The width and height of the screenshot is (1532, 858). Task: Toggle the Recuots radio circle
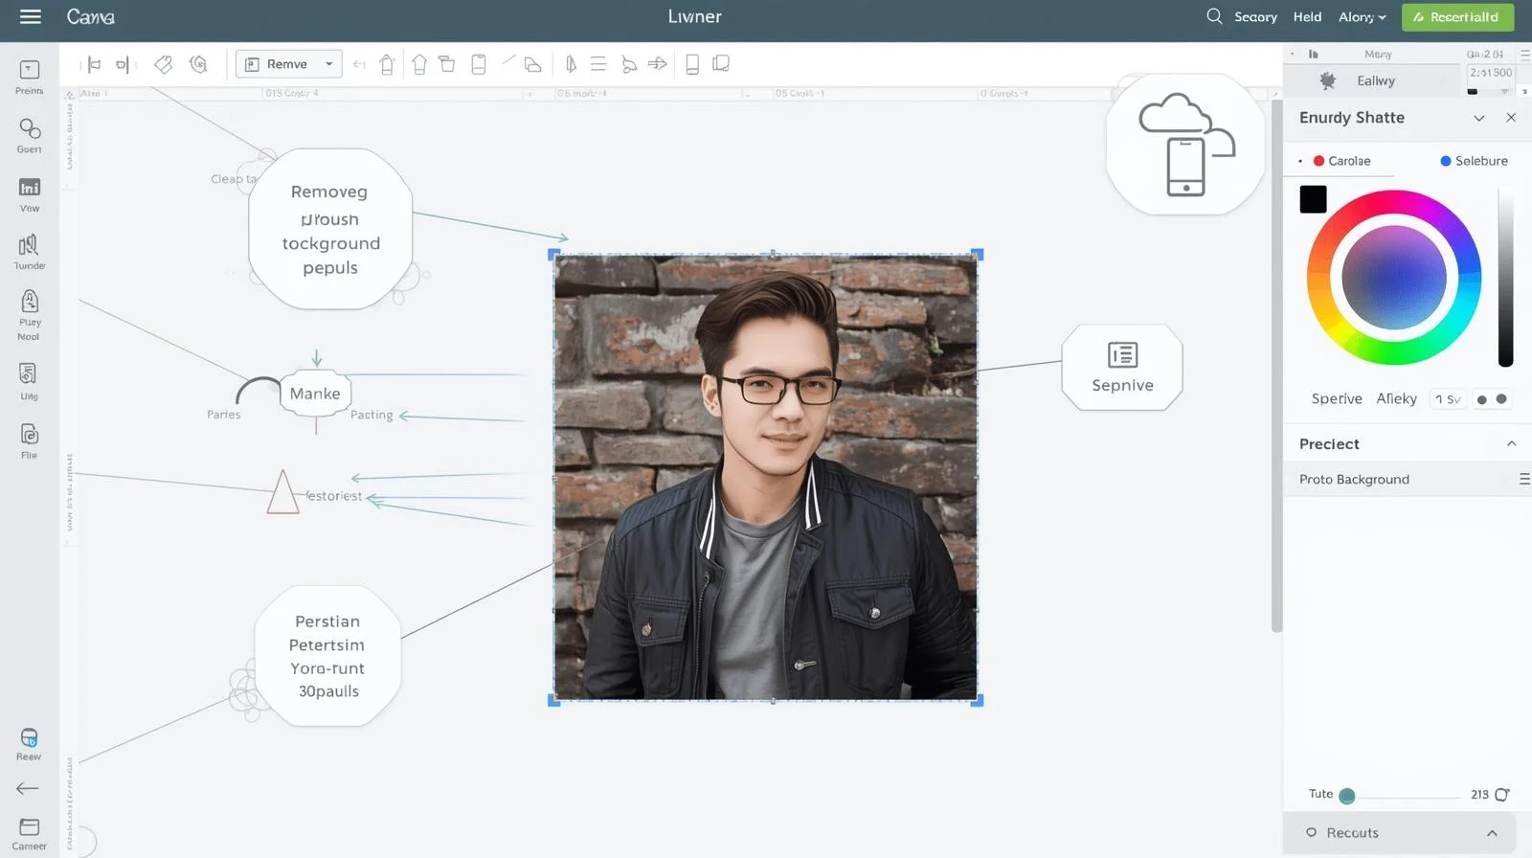(x=1311, y=833)
